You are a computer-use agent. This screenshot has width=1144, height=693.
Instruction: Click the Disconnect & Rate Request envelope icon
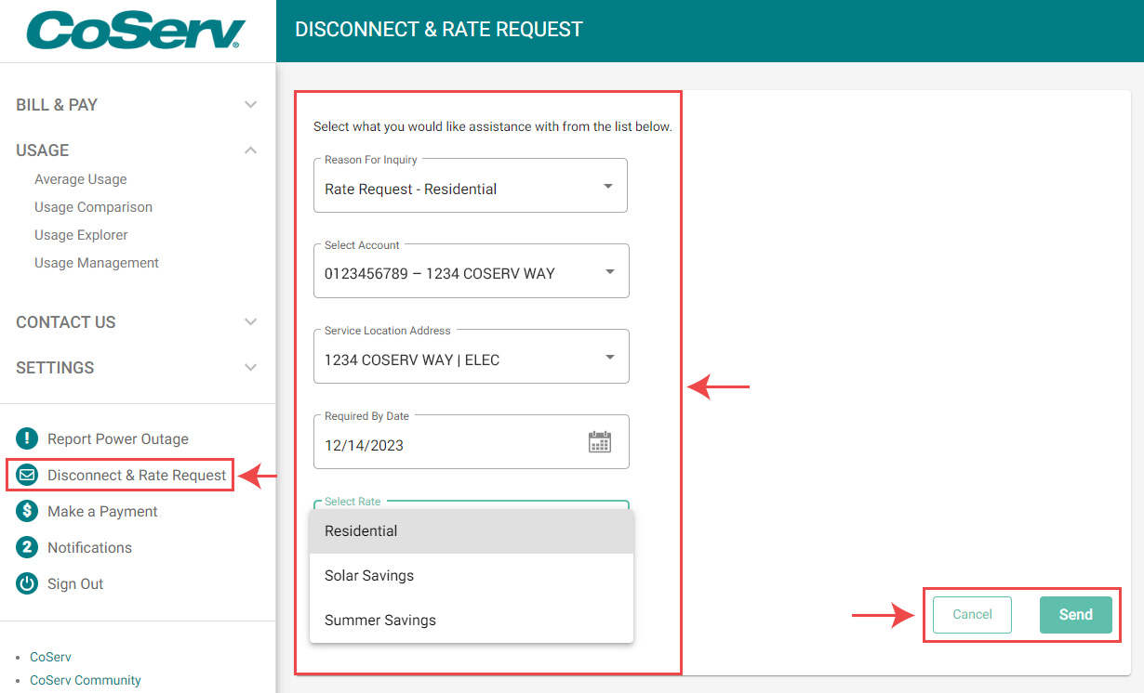click(27, 475)
